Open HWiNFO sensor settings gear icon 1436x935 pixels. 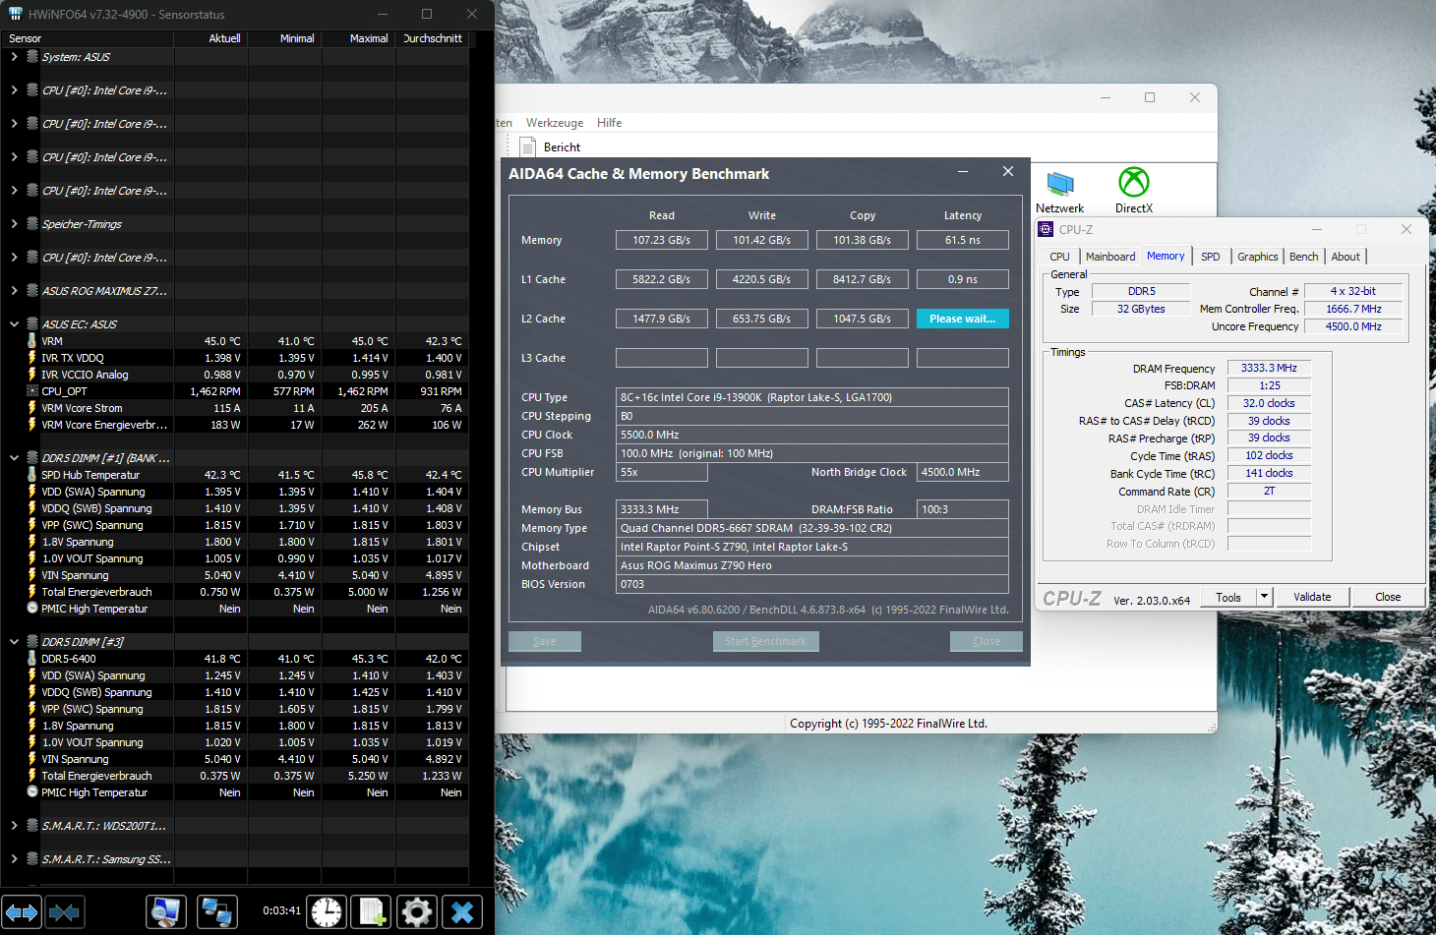pyautogui.click(x=417, y=912)
